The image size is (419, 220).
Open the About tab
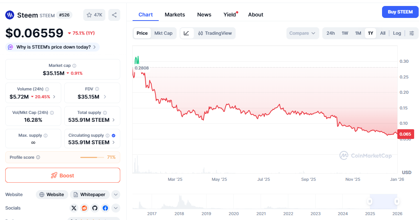tap(256, 15)
